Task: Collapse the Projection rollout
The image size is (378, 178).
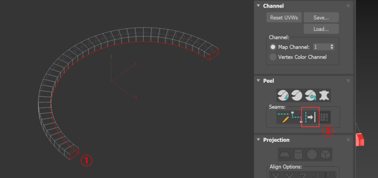Action: [258, 140]
